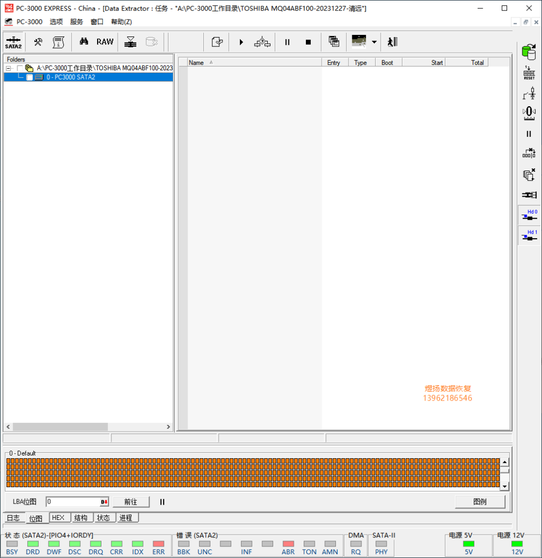This screenshot has width=542, height=558.
Task: Click the LBA位图 input field
Action: coord(73,502)
